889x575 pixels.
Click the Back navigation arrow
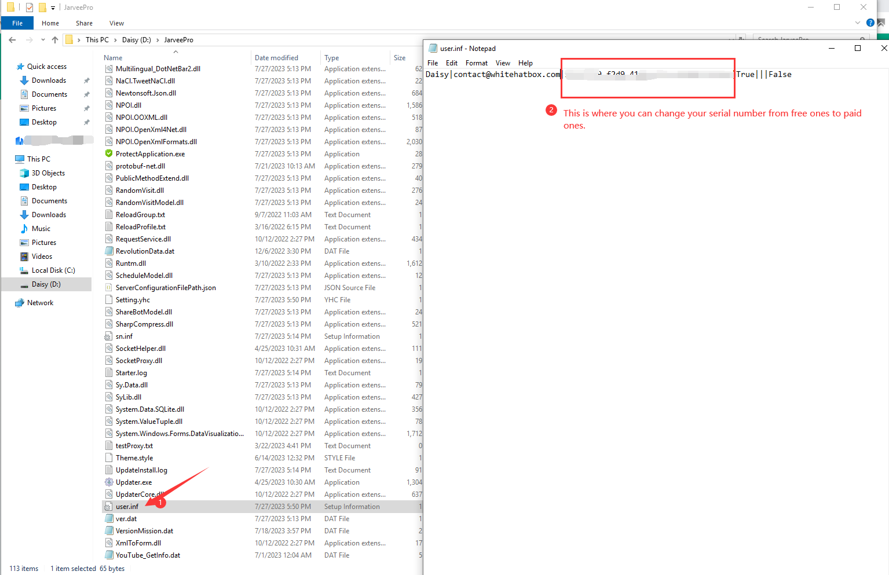tap(12, 40)
